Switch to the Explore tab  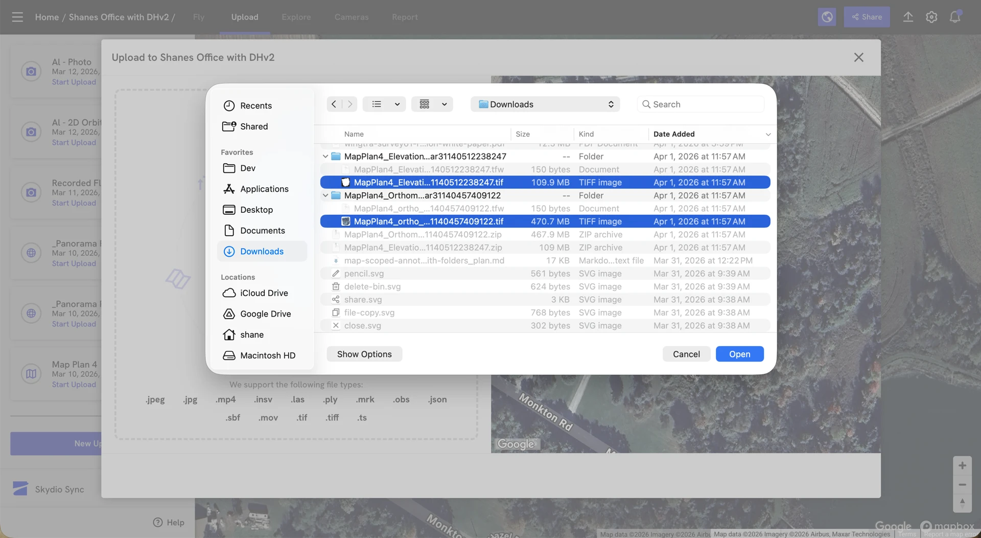click(x=296, y=17)
